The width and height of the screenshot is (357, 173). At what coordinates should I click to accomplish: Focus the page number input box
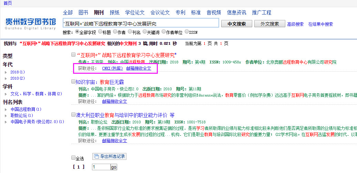101,167
